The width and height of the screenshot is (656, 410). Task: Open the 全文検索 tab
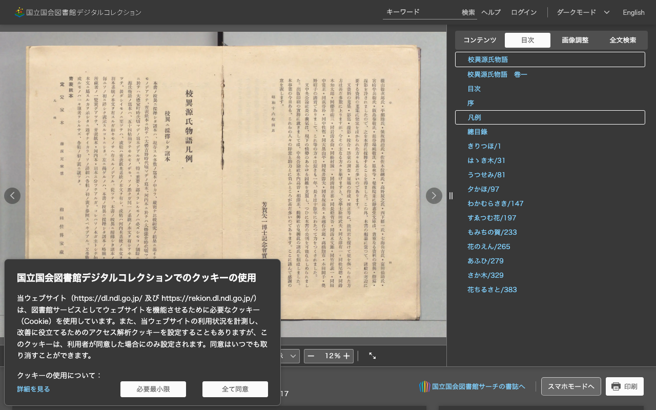click(623, 40)
